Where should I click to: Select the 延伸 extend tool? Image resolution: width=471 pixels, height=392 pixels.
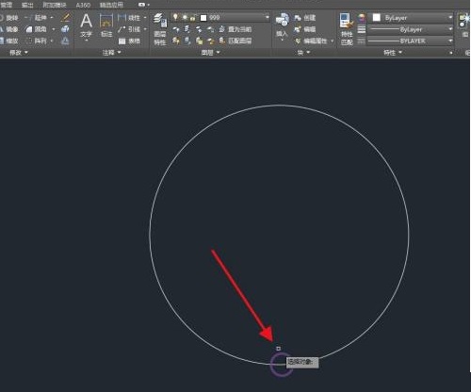pos(37,18)
